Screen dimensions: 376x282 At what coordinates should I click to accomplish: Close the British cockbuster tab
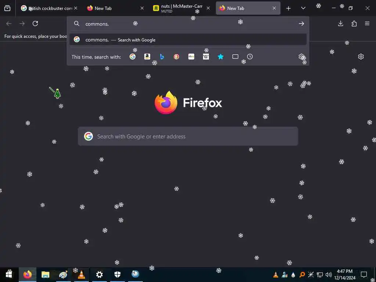pyautogui.click(x=76, y=8)
